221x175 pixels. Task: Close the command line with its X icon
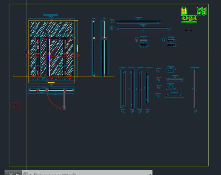tap(11, 174)
